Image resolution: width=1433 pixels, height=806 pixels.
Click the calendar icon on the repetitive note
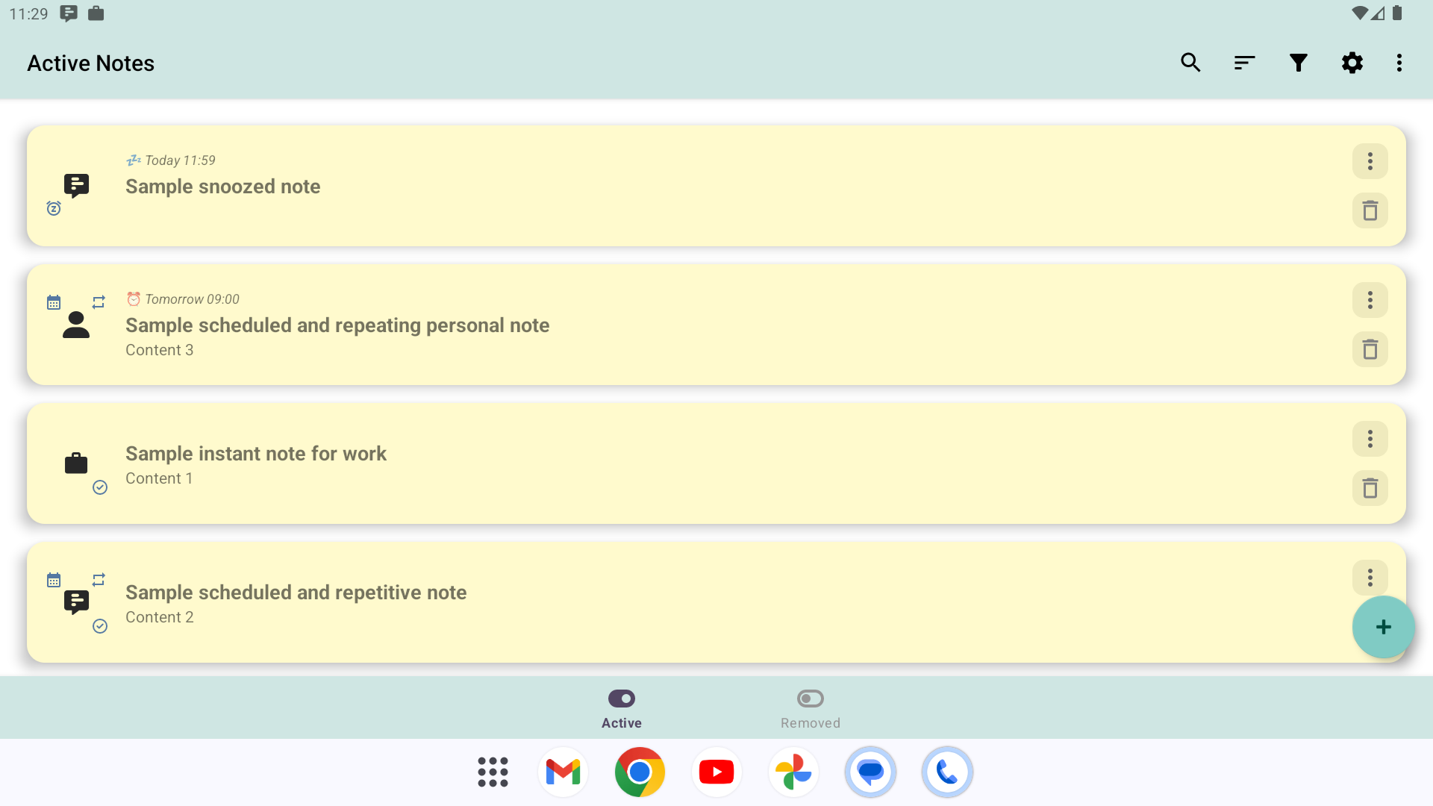pyautogui.click(x=52, y=579)
